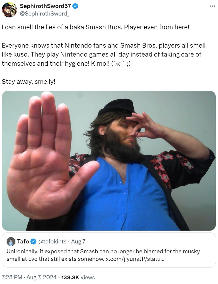Click the 'Stay away, smelly!' text line

coord(28,82)
